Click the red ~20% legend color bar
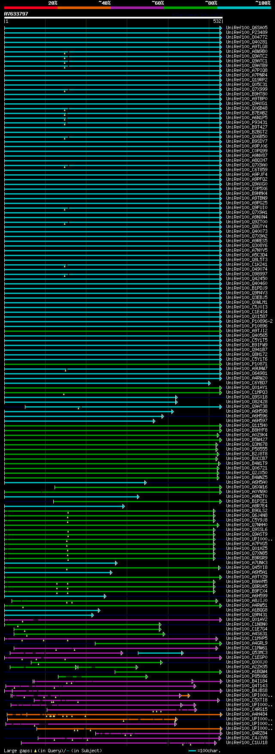 pyautogui.click(x=31, y=8)
